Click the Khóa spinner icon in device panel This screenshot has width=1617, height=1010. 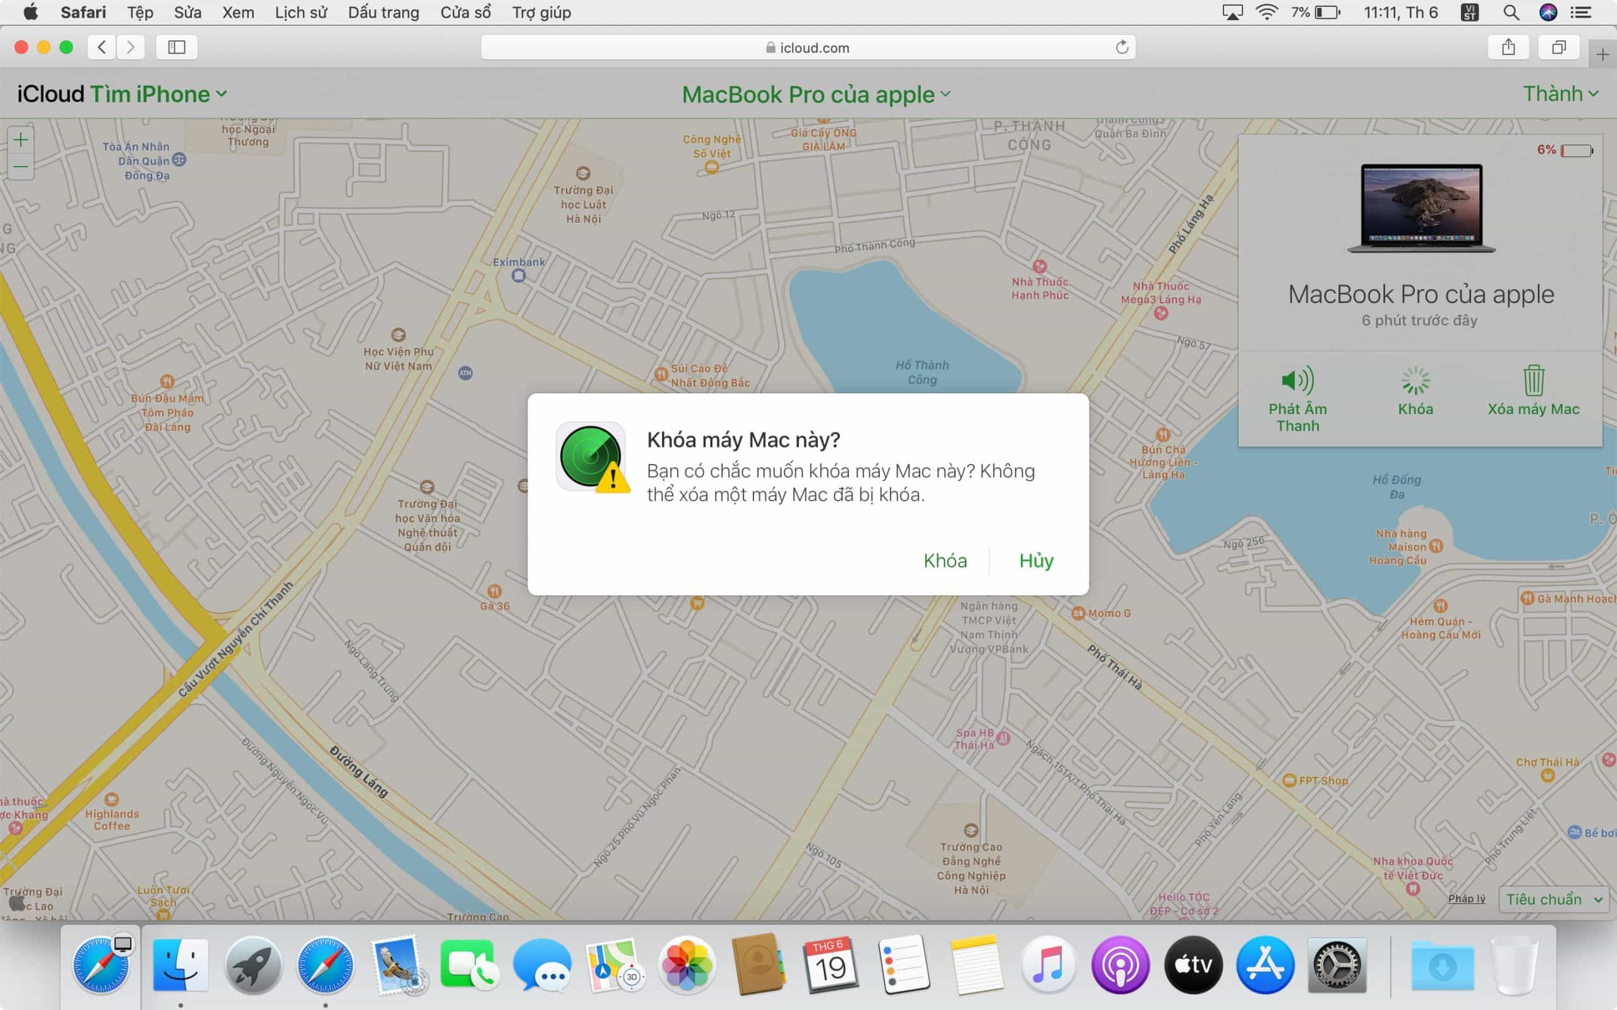click(1416, 381)
